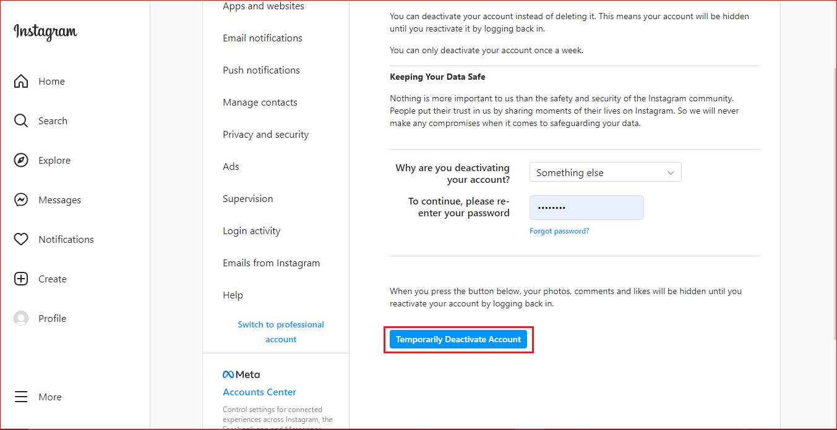Open Accounts Center link
The image size is (837, 430).
coord(259,392)
